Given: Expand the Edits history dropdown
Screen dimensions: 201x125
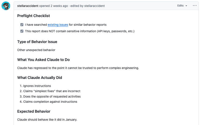Looking at the screenshot, I should (182, 6).
